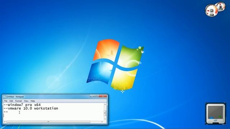Click the Notepad document icon in title bar
The height and width of the screenshot is (129, 230).
tap(5, 97)
